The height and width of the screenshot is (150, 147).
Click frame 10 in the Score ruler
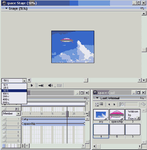coord(42,114)
